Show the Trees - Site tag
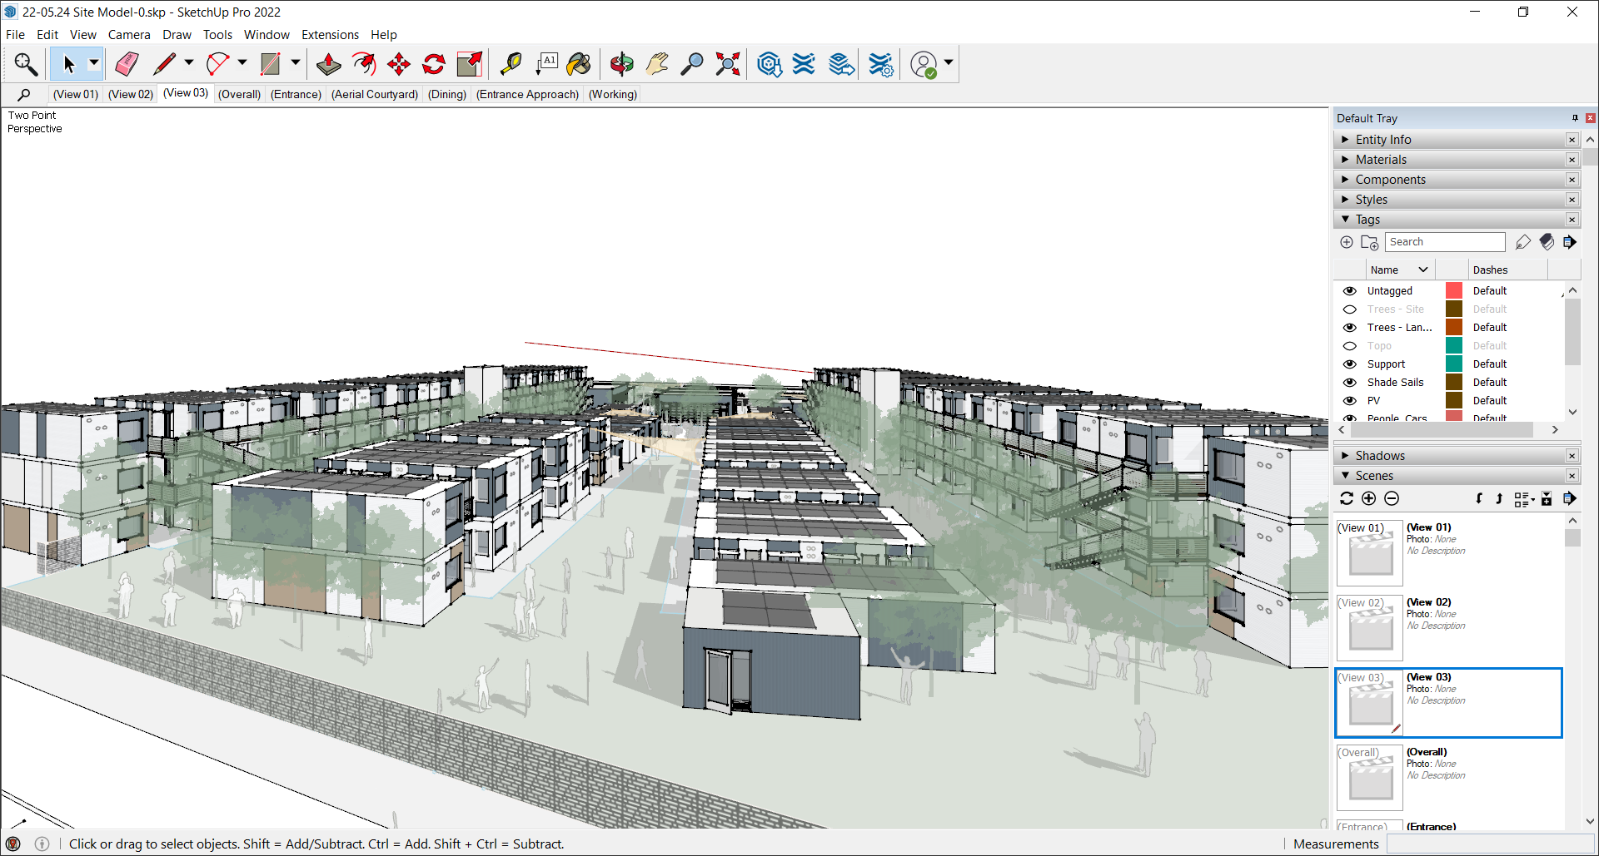 1350,309
